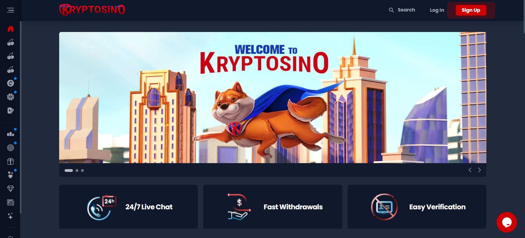Click the Log In link
525x238 pixels.
(x=437, y=10)
